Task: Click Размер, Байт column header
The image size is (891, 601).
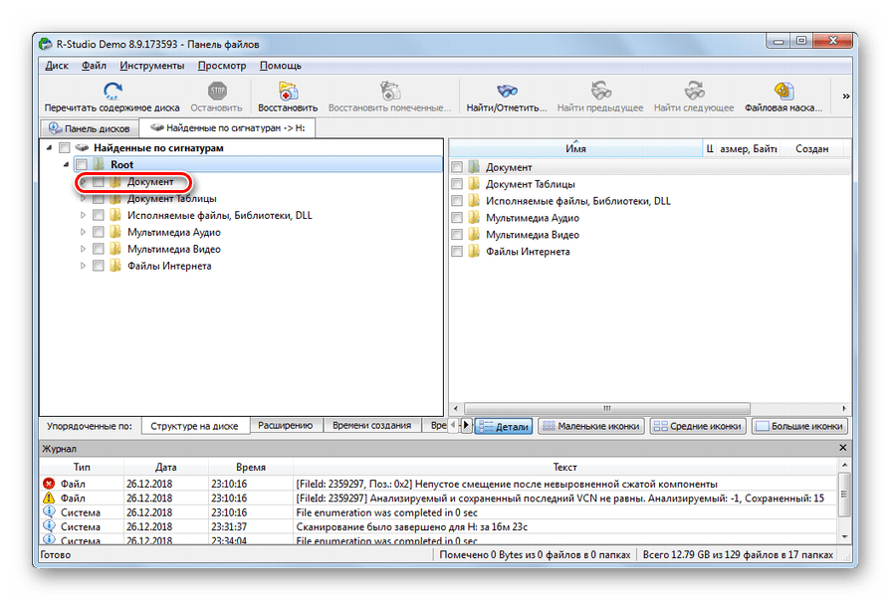Action: (748, 149)
